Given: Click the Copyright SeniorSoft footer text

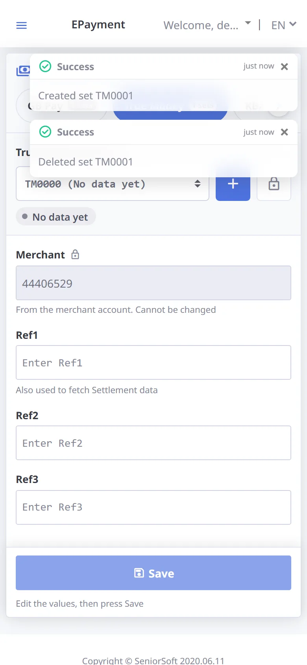Looking at the screenshot, I should point(153,660).
